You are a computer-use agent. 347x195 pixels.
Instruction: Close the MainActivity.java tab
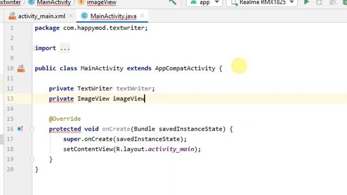point(142,16)
